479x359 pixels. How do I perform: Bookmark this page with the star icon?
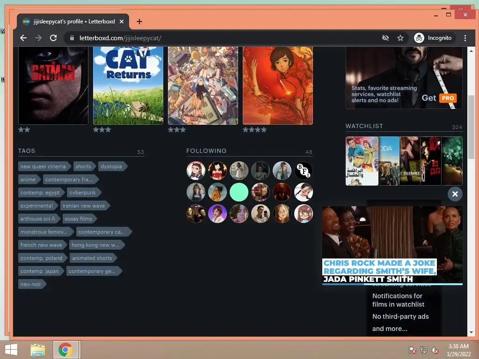(400, 38)
